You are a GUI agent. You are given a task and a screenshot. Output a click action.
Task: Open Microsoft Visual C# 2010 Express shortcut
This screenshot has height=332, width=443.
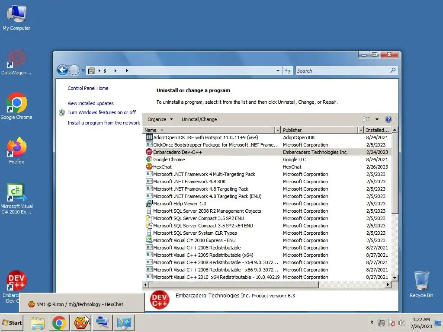click(x=16, y=199)
